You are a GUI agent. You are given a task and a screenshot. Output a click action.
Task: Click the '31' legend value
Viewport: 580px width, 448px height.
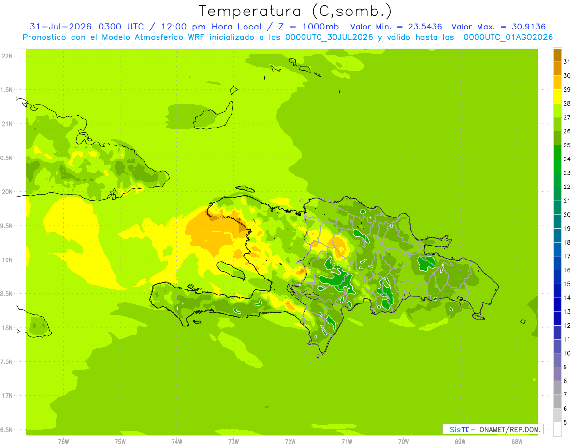(x=567, y=61)
